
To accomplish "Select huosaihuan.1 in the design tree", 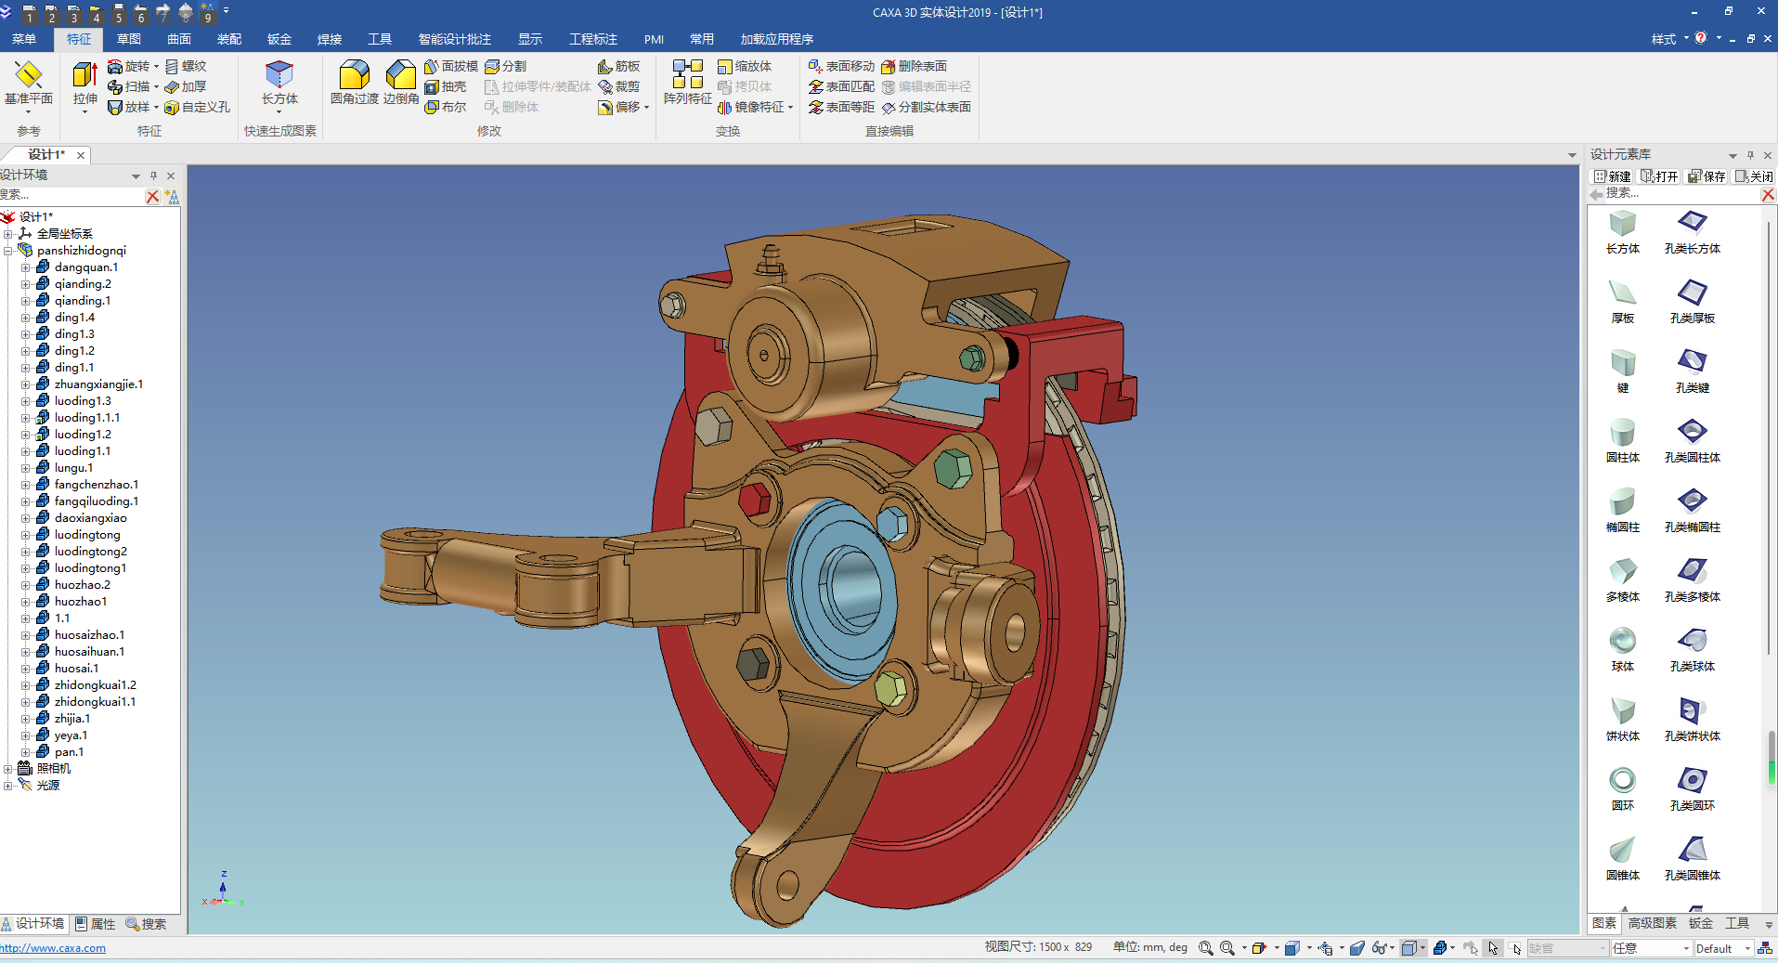I will (x=89, y=652).
